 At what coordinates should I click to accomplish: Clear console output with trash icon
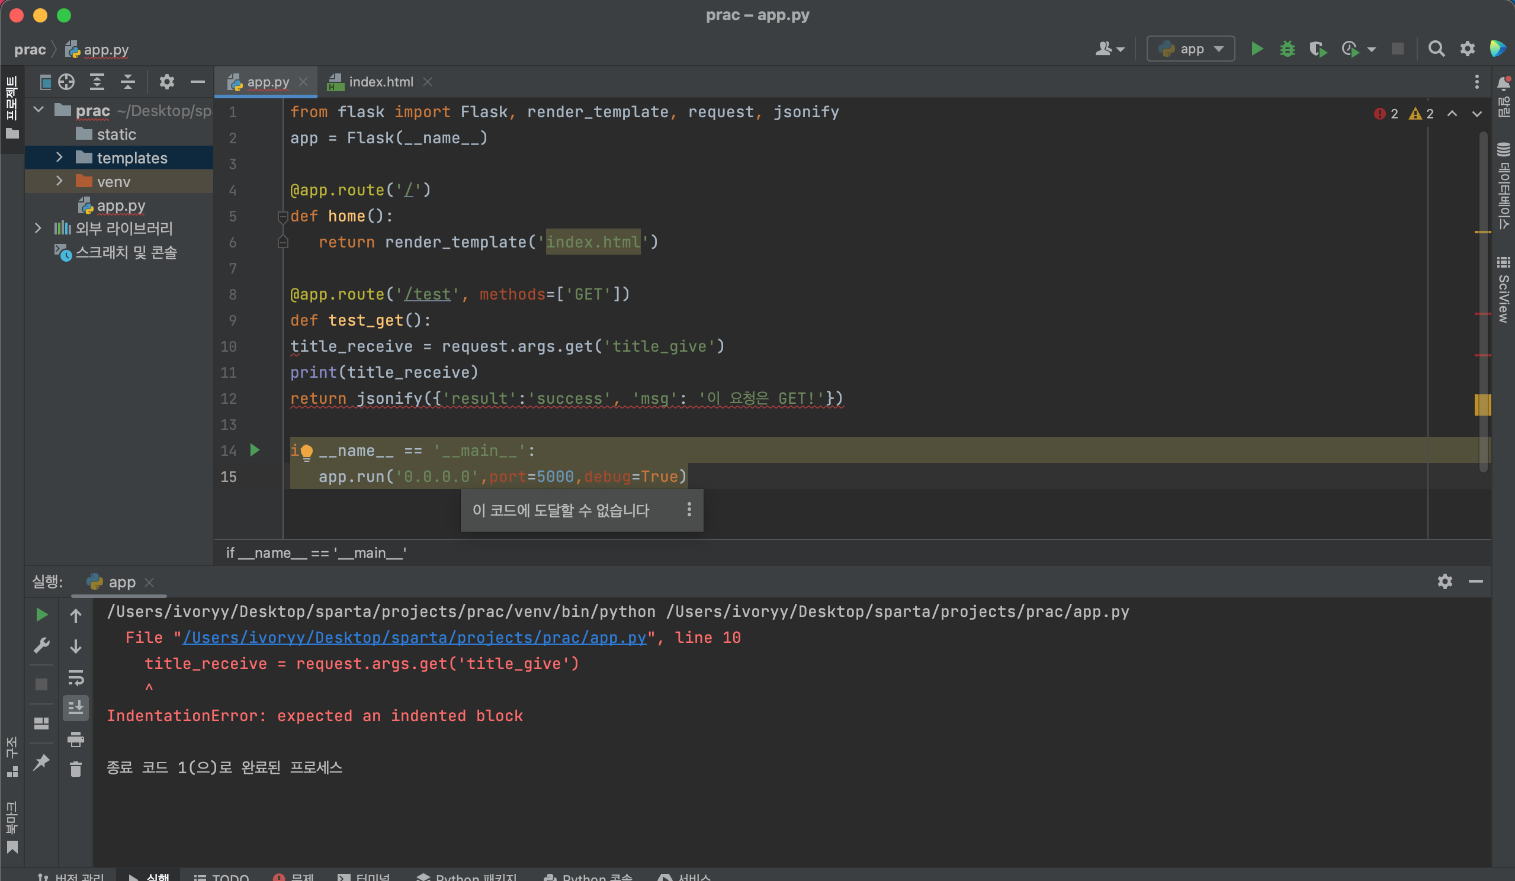76,770
